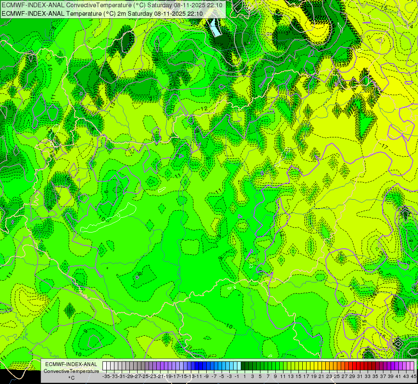Click the °C unit label in legend
Image resolution: width=418 pixels, height=384 pixels.
point(71,378)
